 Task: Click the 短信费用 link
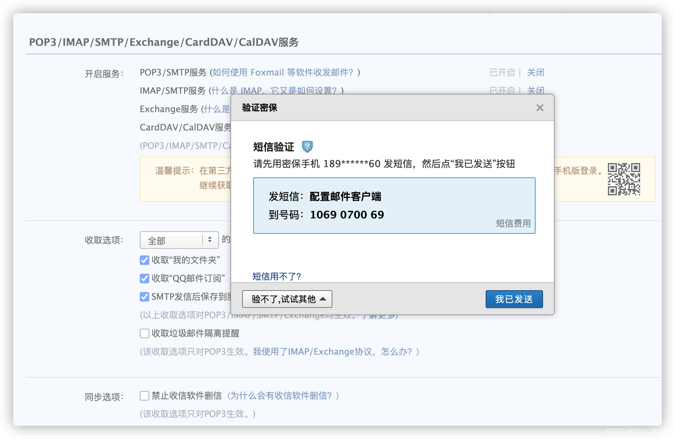tap(513, 223)
